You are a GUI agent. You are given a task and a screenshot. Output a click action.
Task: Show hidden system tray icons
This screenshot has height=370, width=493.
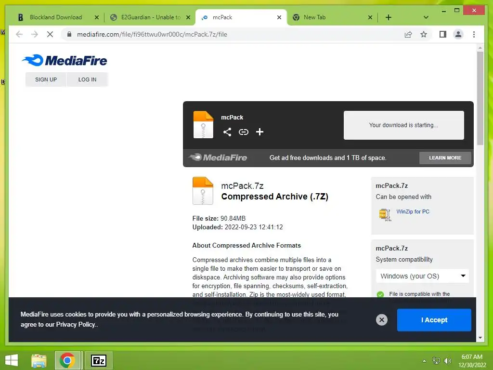pyautogui.click(x=424, y=361)
